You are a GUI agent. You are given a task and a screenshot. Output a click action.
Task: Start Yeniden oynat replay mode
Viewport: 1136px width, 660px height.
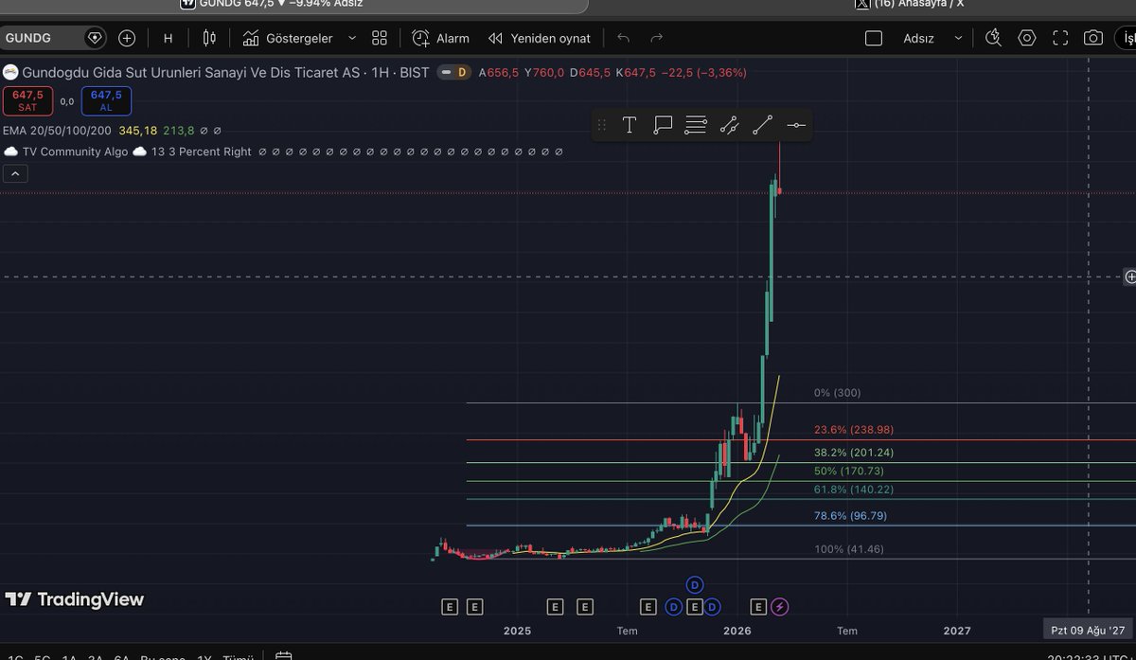click(x=540, y=39)
